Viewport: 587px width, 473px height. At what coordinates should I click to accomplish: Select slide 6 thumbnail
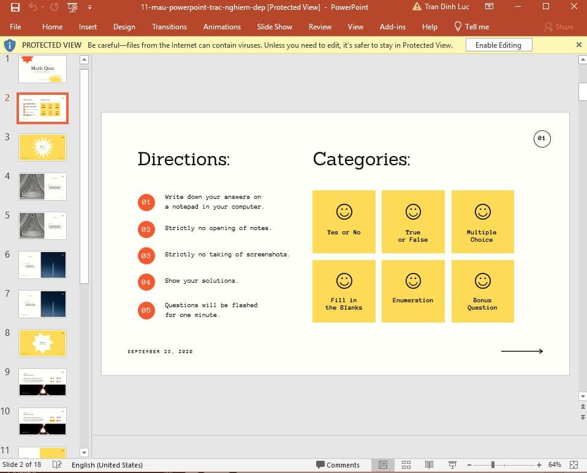(42, 264)
